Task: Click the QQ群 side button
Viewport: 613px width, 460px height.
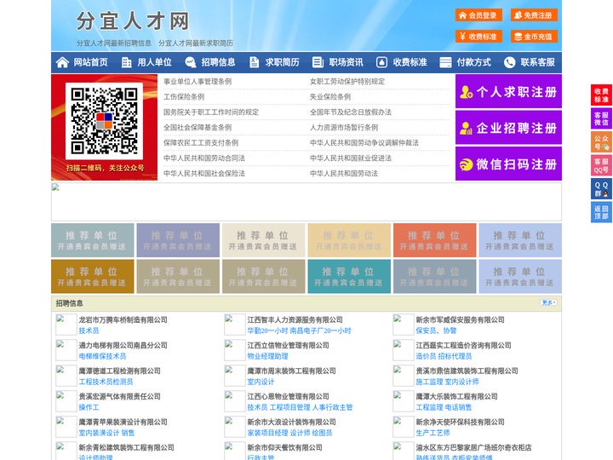Action: tap(601, 189)
